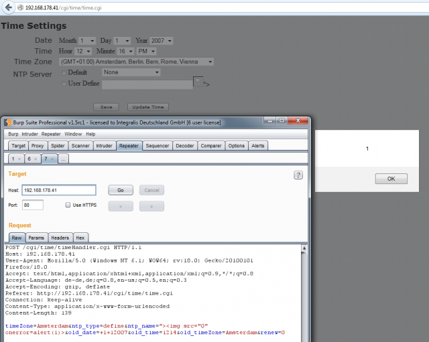Screen dimensions: 429x342
Task: Click the browser address bar URL
Action: pos(64,7)
